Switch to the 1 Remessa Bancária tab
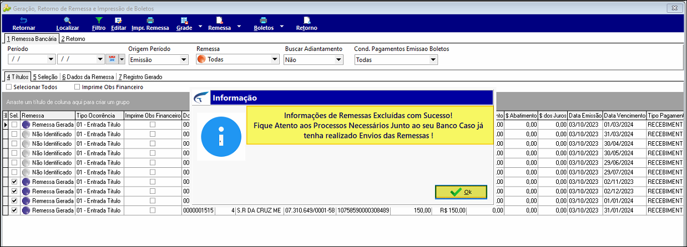 (x=31, y=39)
